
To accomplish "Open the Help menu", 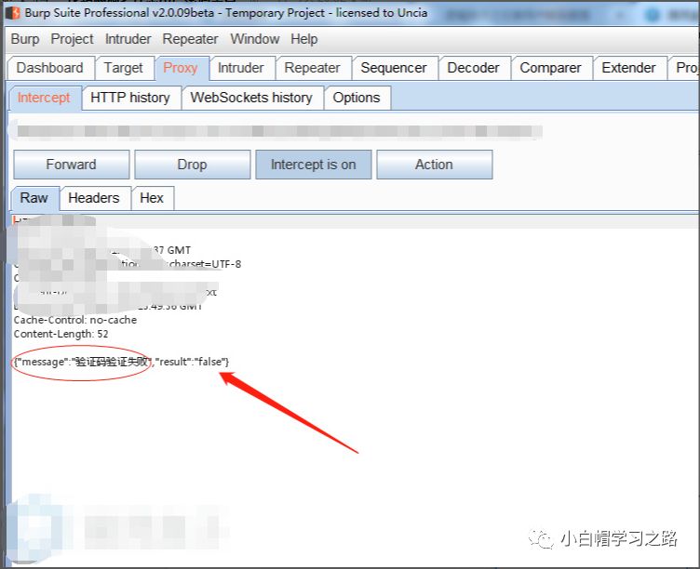I will pos(304,39).
